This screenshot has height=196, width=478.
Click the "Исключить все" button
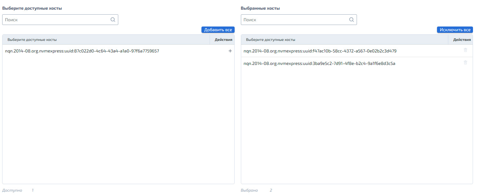coord(455,30)
